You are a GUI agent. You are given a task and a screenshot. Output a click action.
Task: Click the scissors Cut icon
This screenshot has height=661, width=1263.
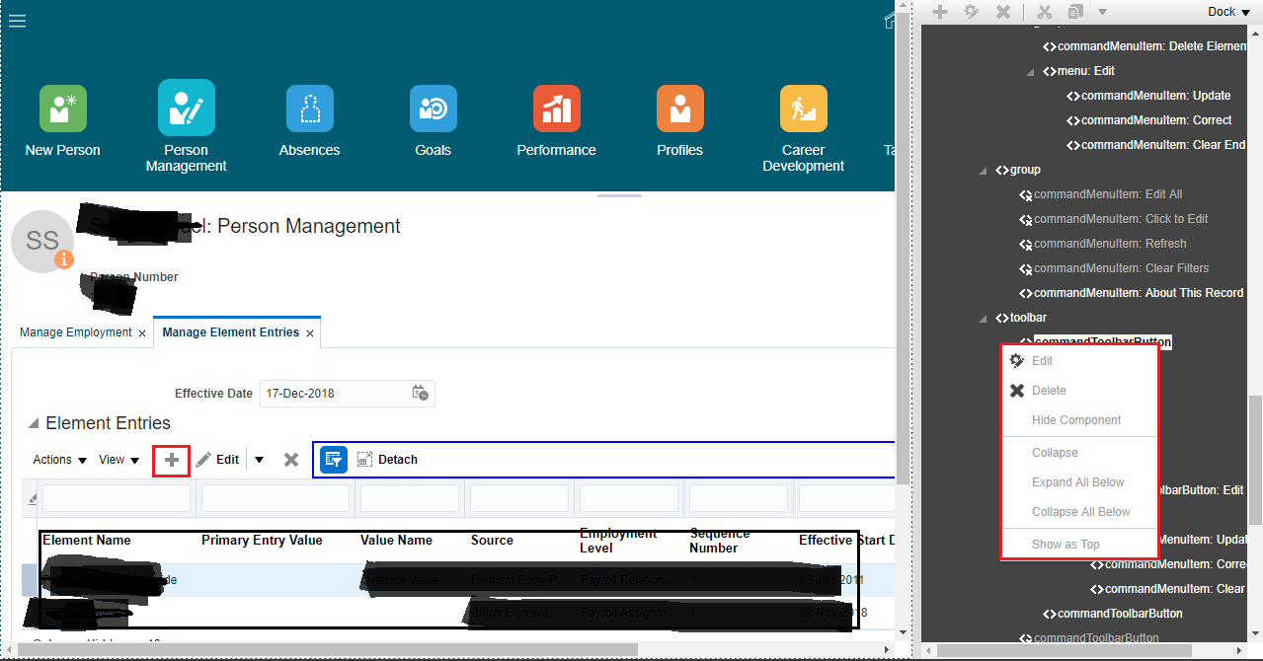tap(1044, 12)
